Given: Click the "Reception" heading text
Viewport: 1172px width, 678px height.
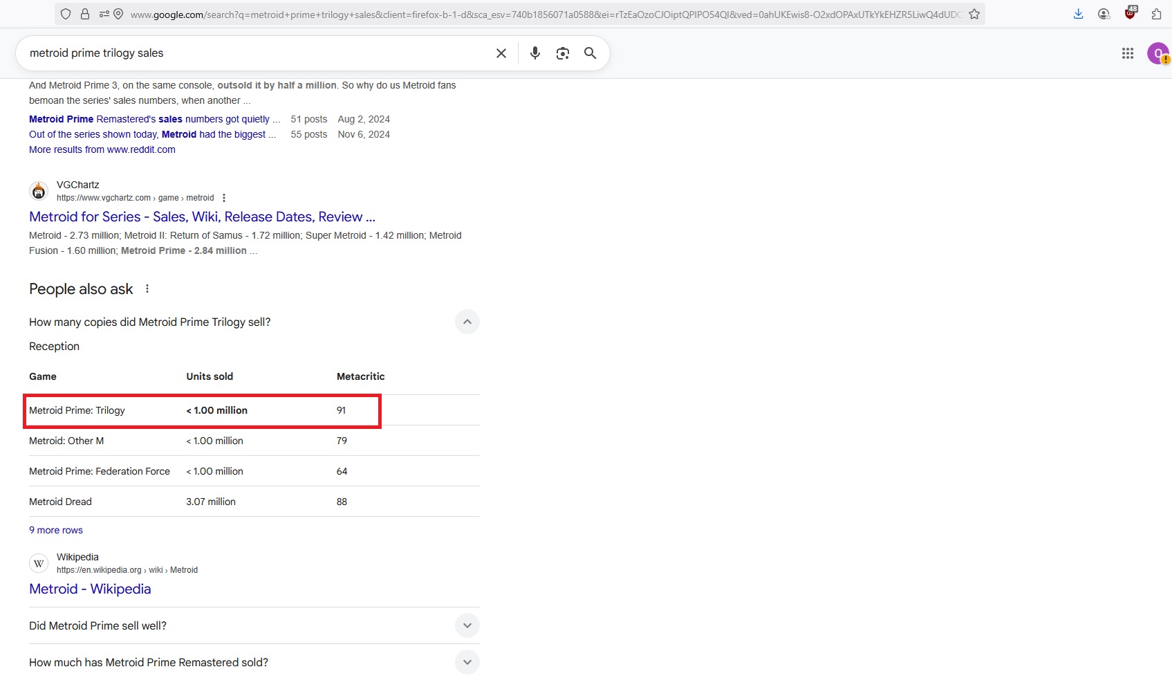Looking at the screenshot, I should (x=54, y=346).
